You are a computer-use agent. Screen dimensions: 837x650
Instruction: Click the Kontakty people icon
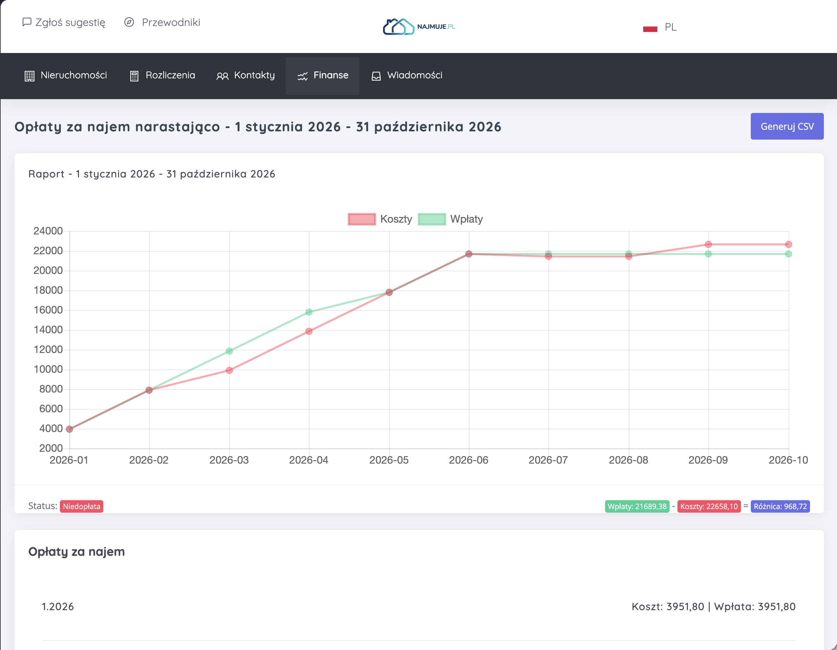pyautogui.click(x=222, y=76)
